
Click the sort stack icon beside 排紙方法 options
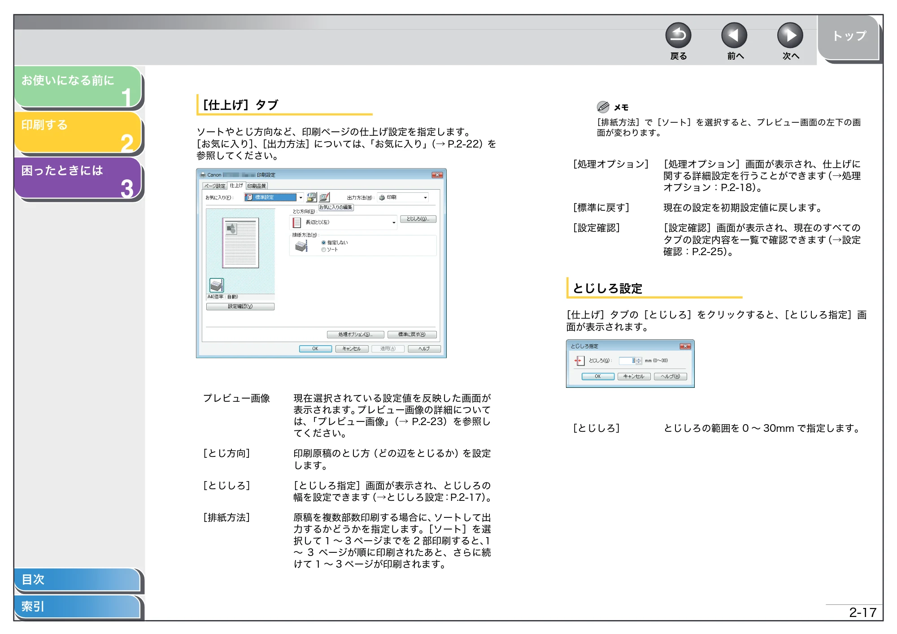[301, 246]
